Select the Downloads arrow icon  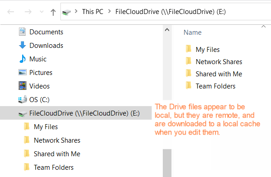click(22, 45)
